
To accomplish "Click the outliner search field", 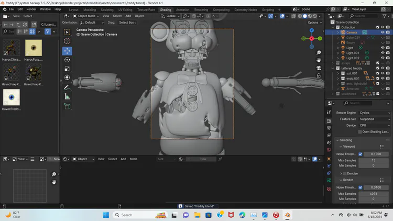I will 363,16.
